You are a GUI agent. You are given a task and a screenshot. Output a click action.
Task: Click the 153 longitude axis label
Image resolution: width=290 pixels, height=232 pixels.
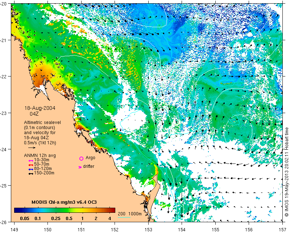(x=148, y=229)
